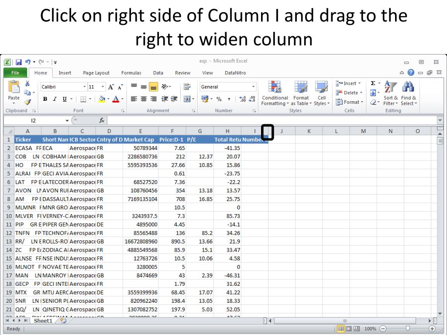Screen dimensions: 447x335
Task: Open the Calibri font name dropdown
Action: pos(84,87)
